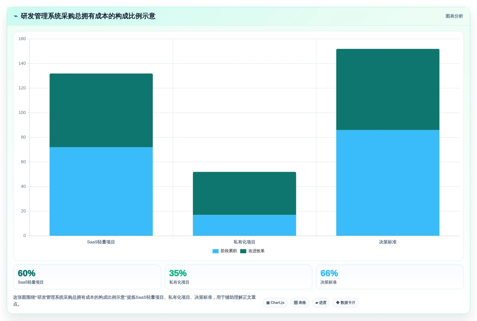Screen dimensions: 477x321
Task: Select the 表格 tag chip
Action: 300,302
